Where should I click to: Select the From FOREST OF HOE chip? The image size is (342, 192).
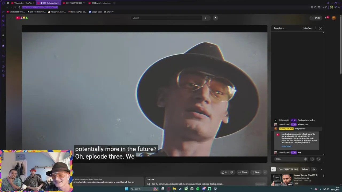click(x=288, y=169)
